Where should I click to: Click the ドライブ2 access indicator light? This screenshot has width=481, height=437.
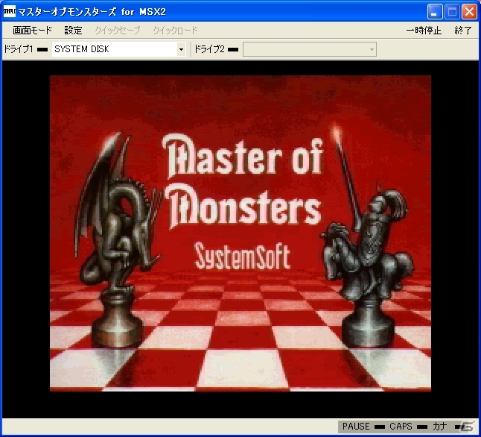(x=233, y=49)
